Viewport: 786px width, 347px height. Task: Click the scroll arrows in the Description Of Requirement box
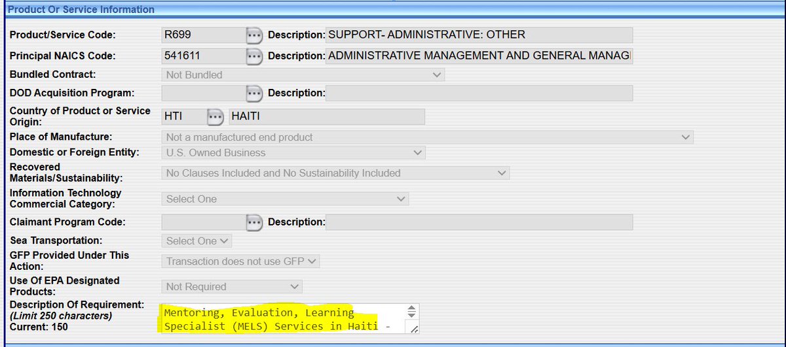(x=411, y=312)
